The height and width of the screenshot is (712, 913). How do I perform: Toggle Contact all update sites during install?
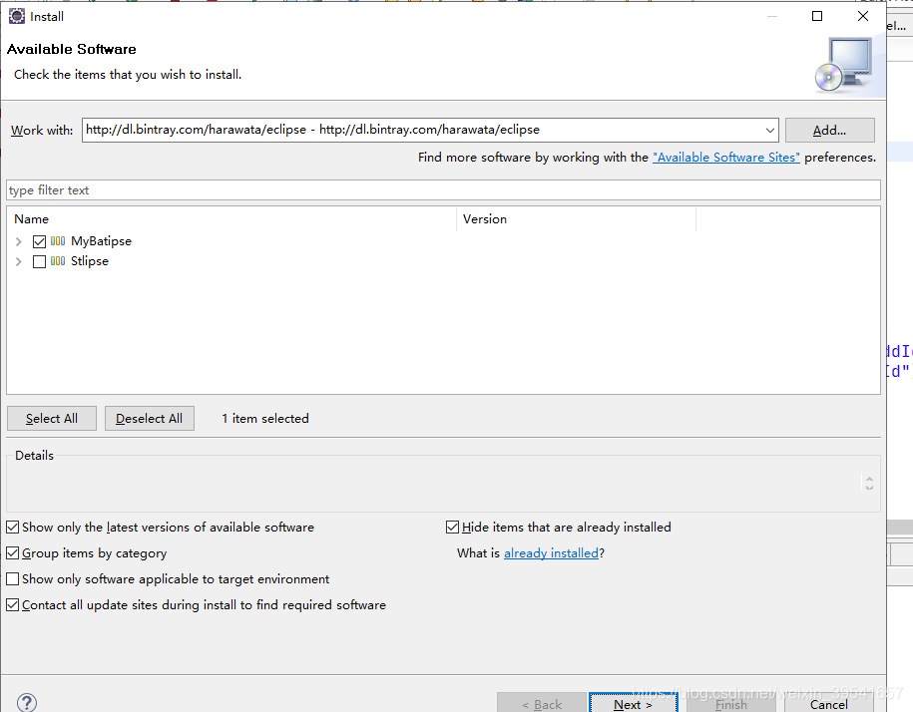(x=12, y=605)
